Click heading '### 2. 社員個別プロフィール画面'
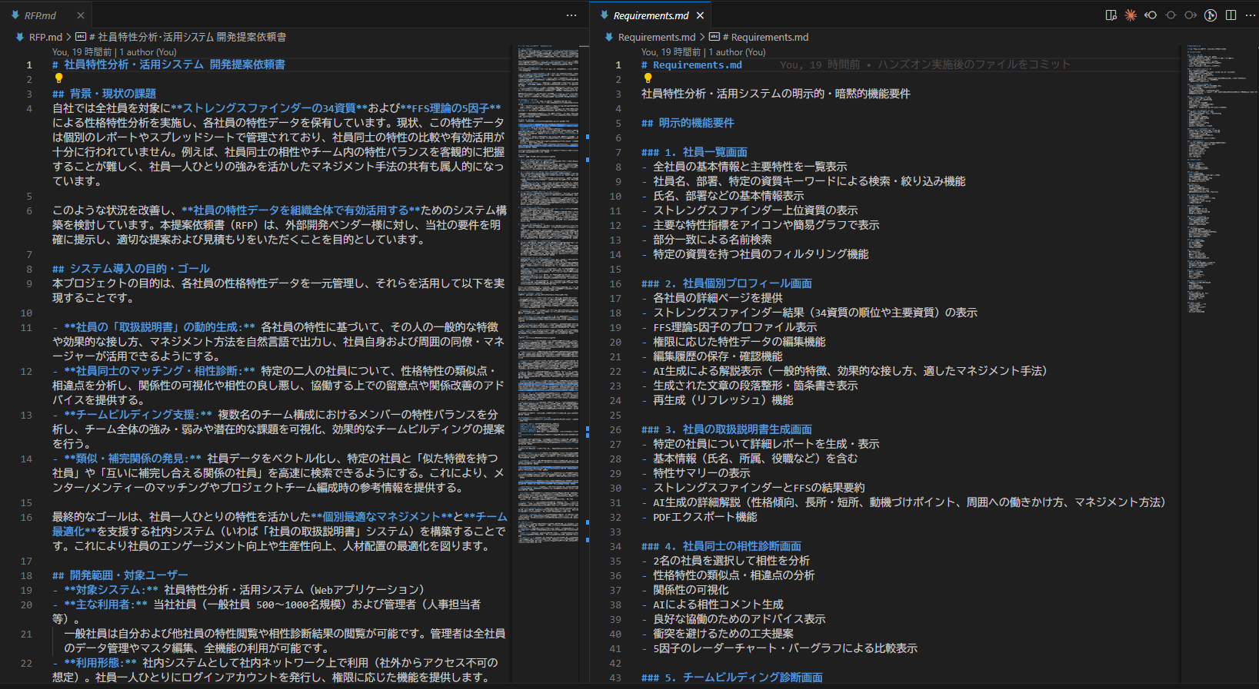The width and height of the screenshot is (1259, 689). tap(727, 283)
